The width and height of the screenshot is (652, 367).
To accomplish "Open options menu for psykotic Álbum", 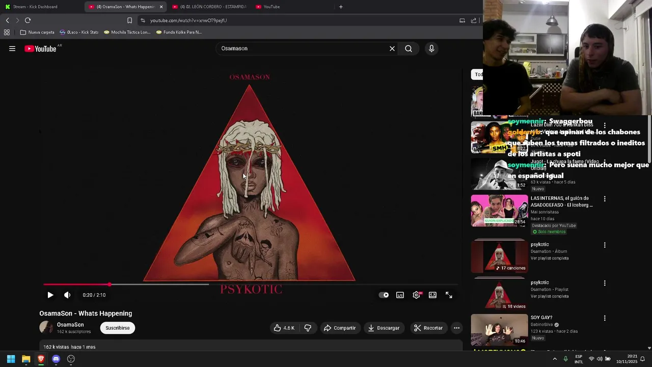I will point(605,245).
